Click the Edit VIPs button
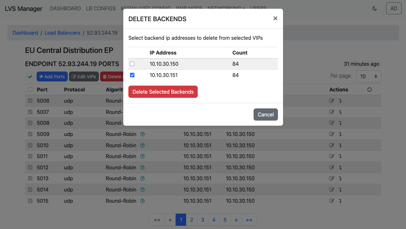Viewport: 406px width, 229px height. 84,77
